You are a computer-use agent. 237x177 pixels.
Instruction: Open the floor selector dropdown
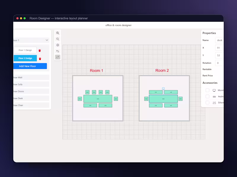(31, 40)
